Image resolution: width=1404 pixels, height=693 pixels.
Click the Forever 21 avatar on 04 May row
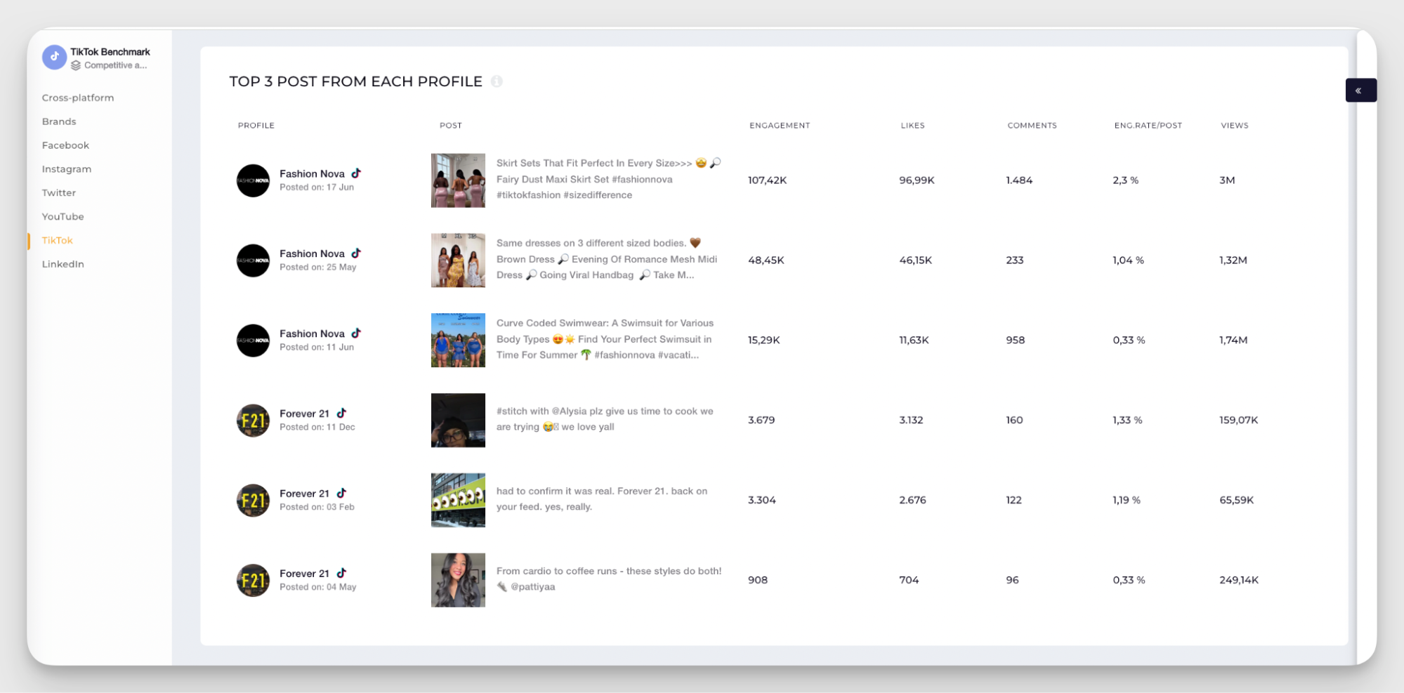click(x=253, y=580)
